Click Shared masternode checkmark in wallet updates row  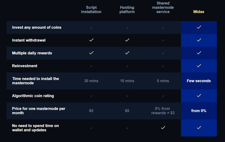pyautogui.click(x=163, y=127)
